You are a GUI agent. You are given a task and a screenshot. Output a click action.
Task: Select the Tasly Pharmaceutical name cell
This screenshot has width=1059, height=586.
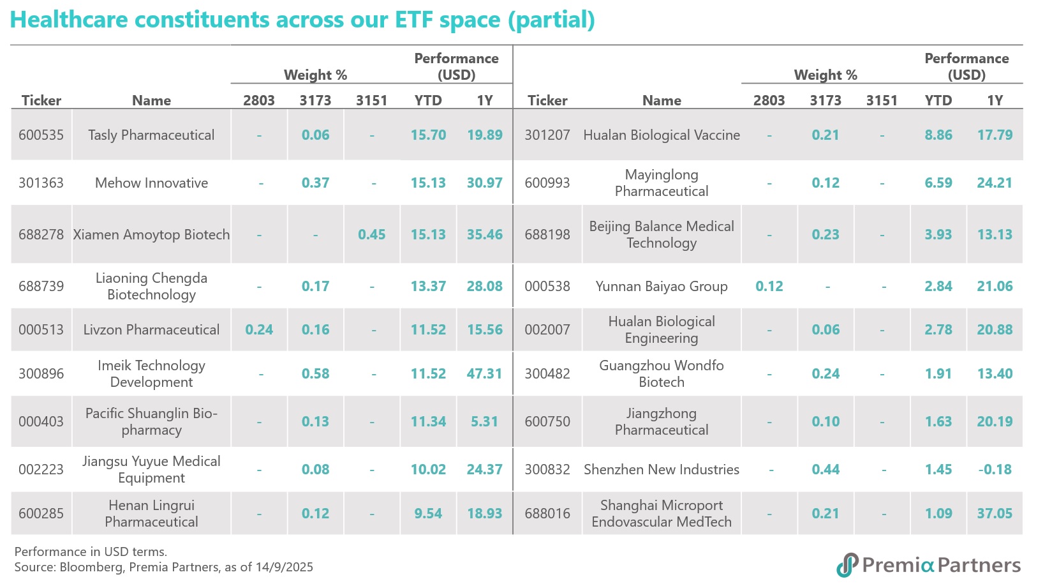151,135
